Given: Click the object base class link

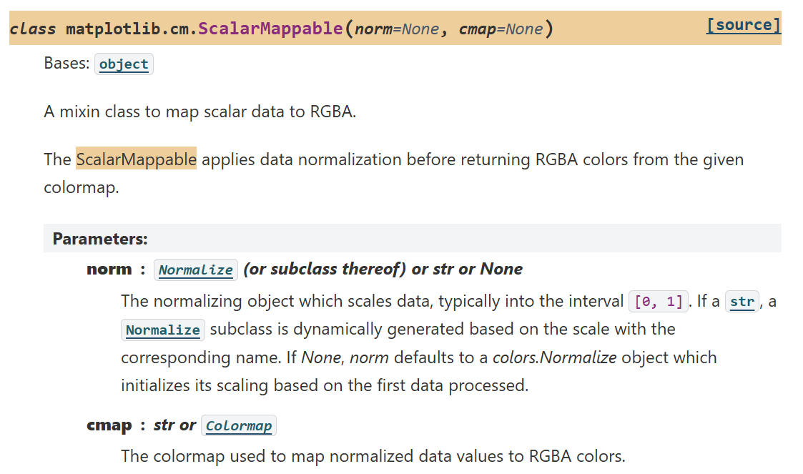Looking at the screenshot, I should click(x=124, y=64).
